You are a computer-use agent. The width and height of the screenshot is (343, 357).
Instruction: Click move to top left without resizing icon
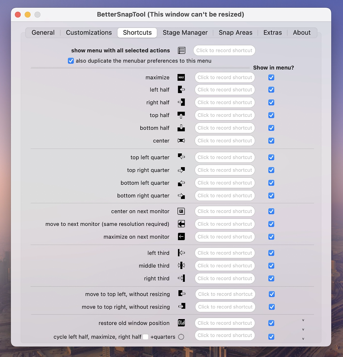click(182, 293)
